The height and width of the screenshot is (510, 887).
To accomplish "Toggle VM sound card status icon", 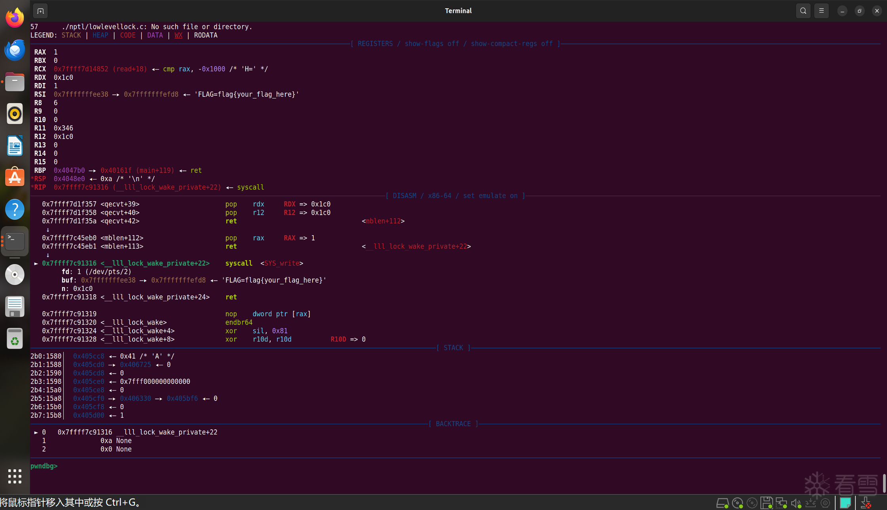I will (796, 503).
